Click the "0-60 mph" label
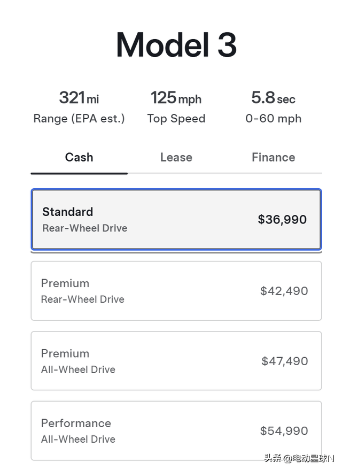This screenshot has width=342, height=470. [273, 119]
